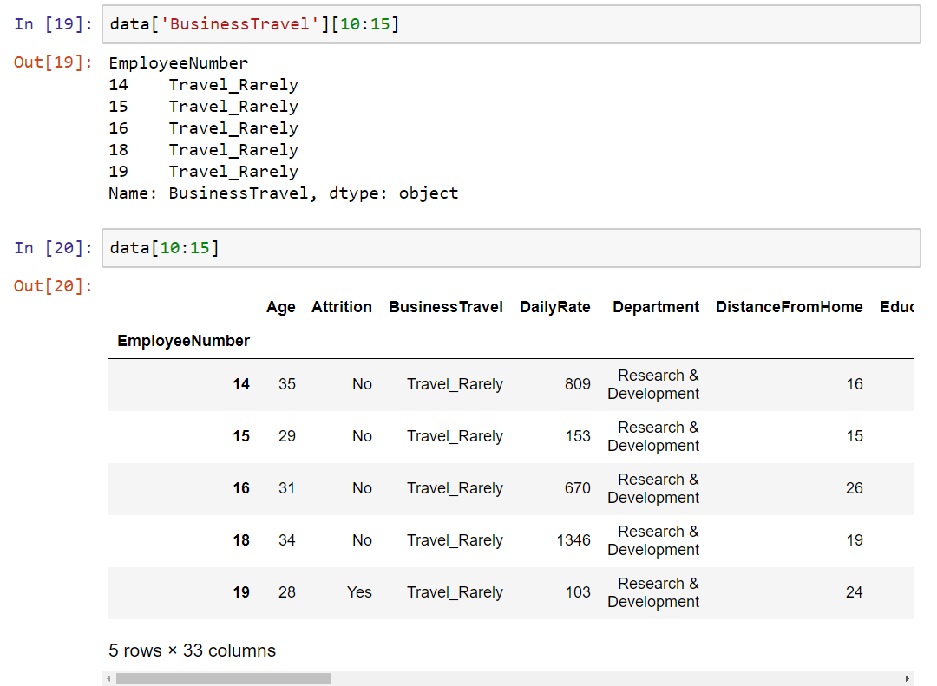Click the Department column header

point(656,306)
